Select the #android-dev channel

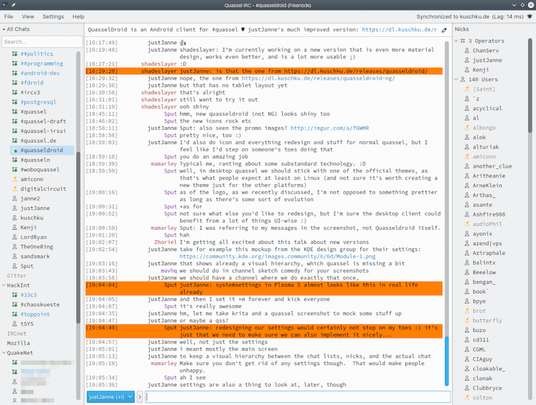pos(40,73)
